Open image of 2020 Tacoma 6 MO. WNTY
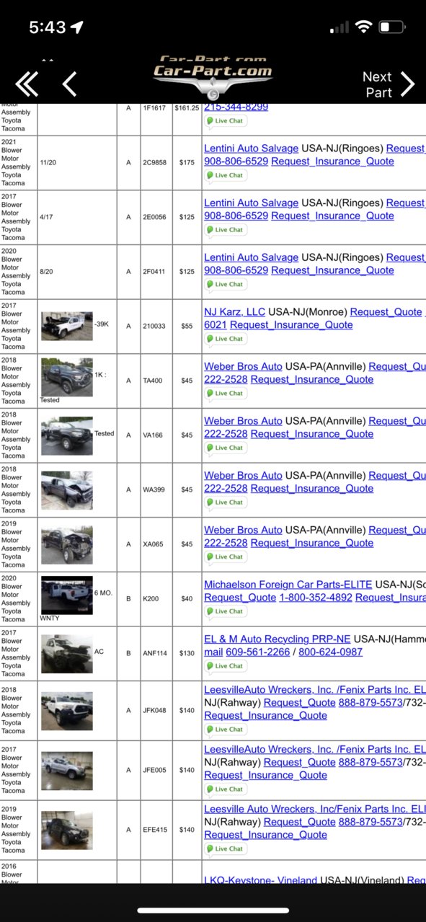 pyautogui.click(x=67, y=595)
